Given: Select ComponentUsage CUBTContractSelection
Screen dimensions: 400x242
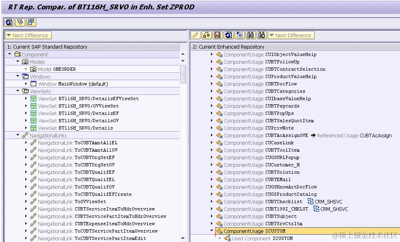Looking at the screenshot, I should point(274,69).
